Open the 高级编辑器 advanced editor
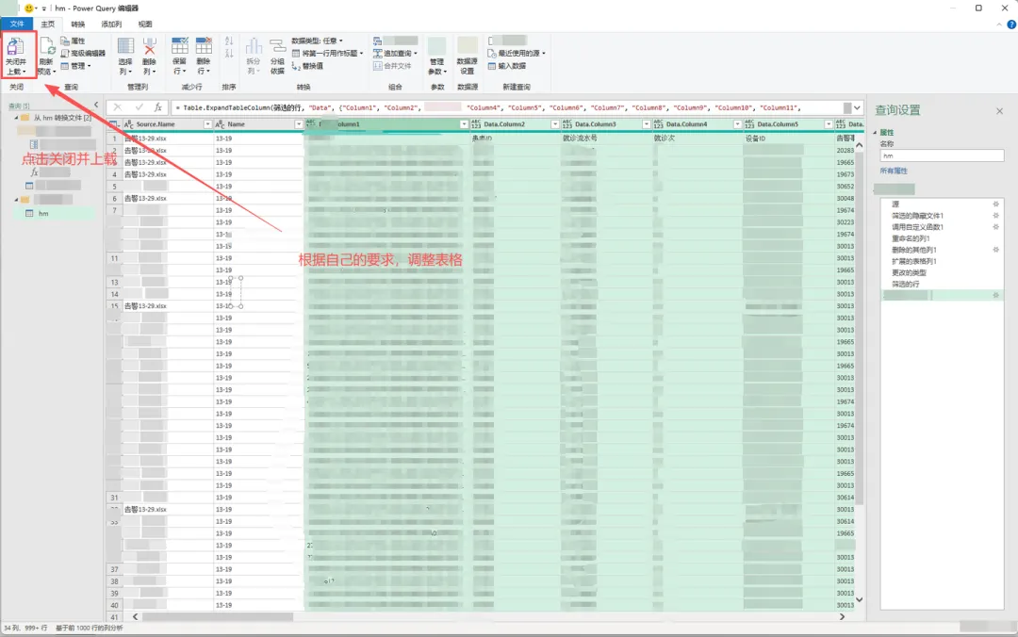The height and width of the screenshot is (637, 1018). pos(82,54)
